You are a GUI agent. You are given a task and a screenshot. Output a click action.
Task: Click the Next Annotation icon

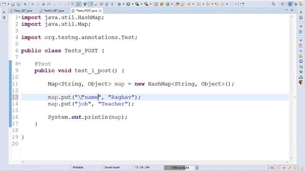click(199, 4)
